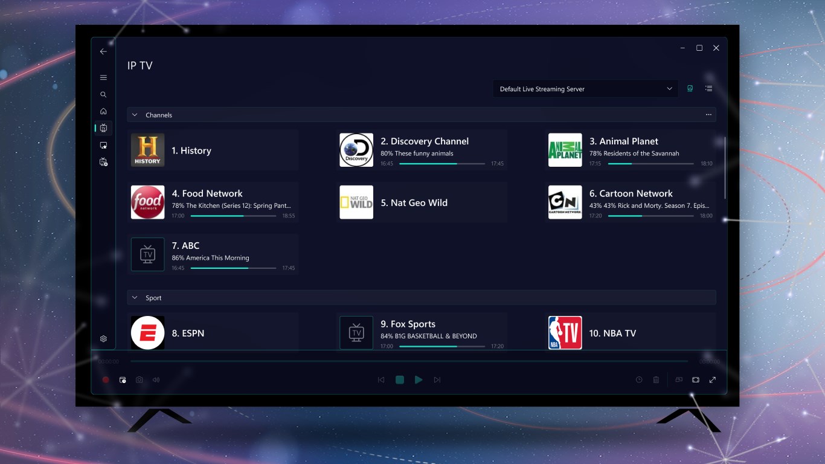Image resolution: width=825 pixels, height=464 pixels.
Task: Open channel titled 8. ESPN
Action: click(x=188, y=333)
